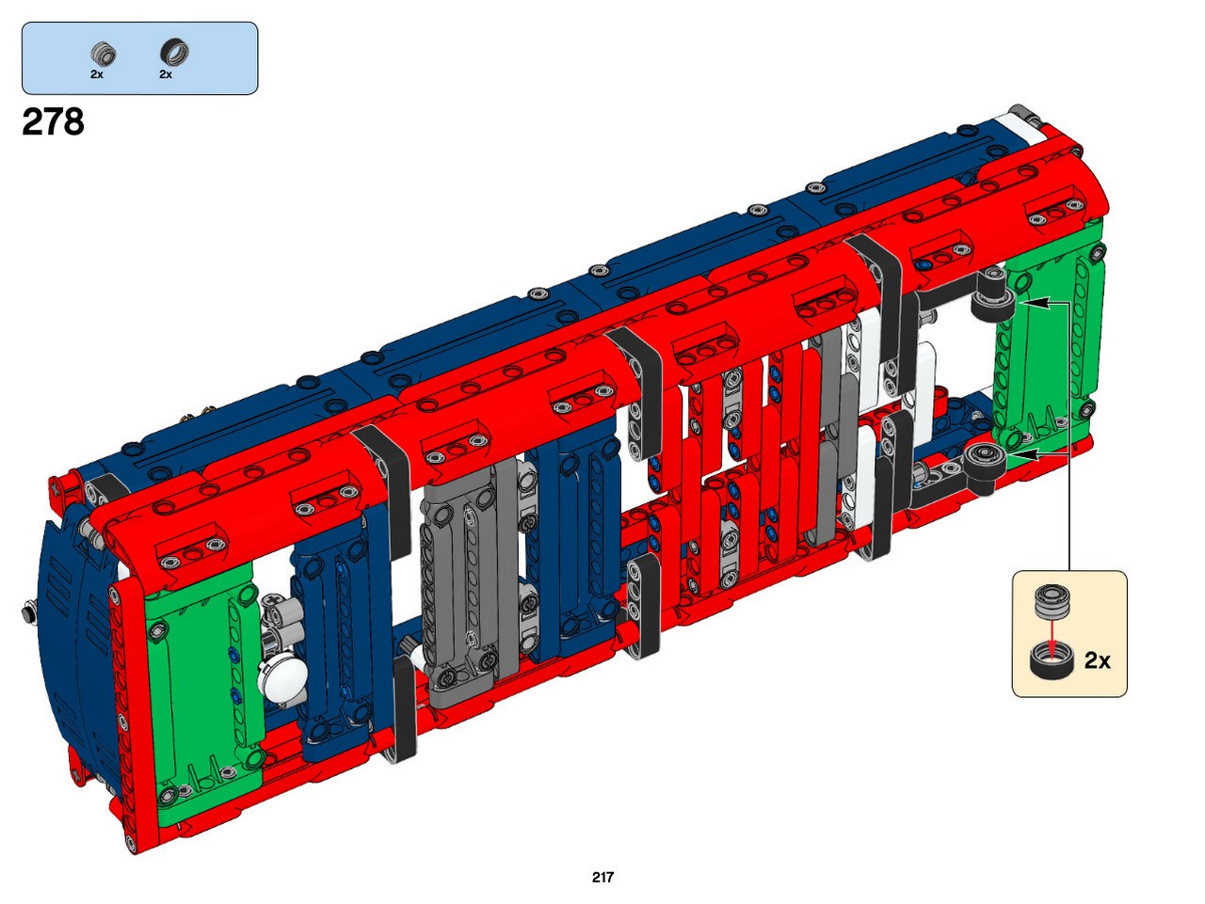Viewport: 1205px width, 904px height.
Task: Click the page number 217
Action: pos(603,877)
